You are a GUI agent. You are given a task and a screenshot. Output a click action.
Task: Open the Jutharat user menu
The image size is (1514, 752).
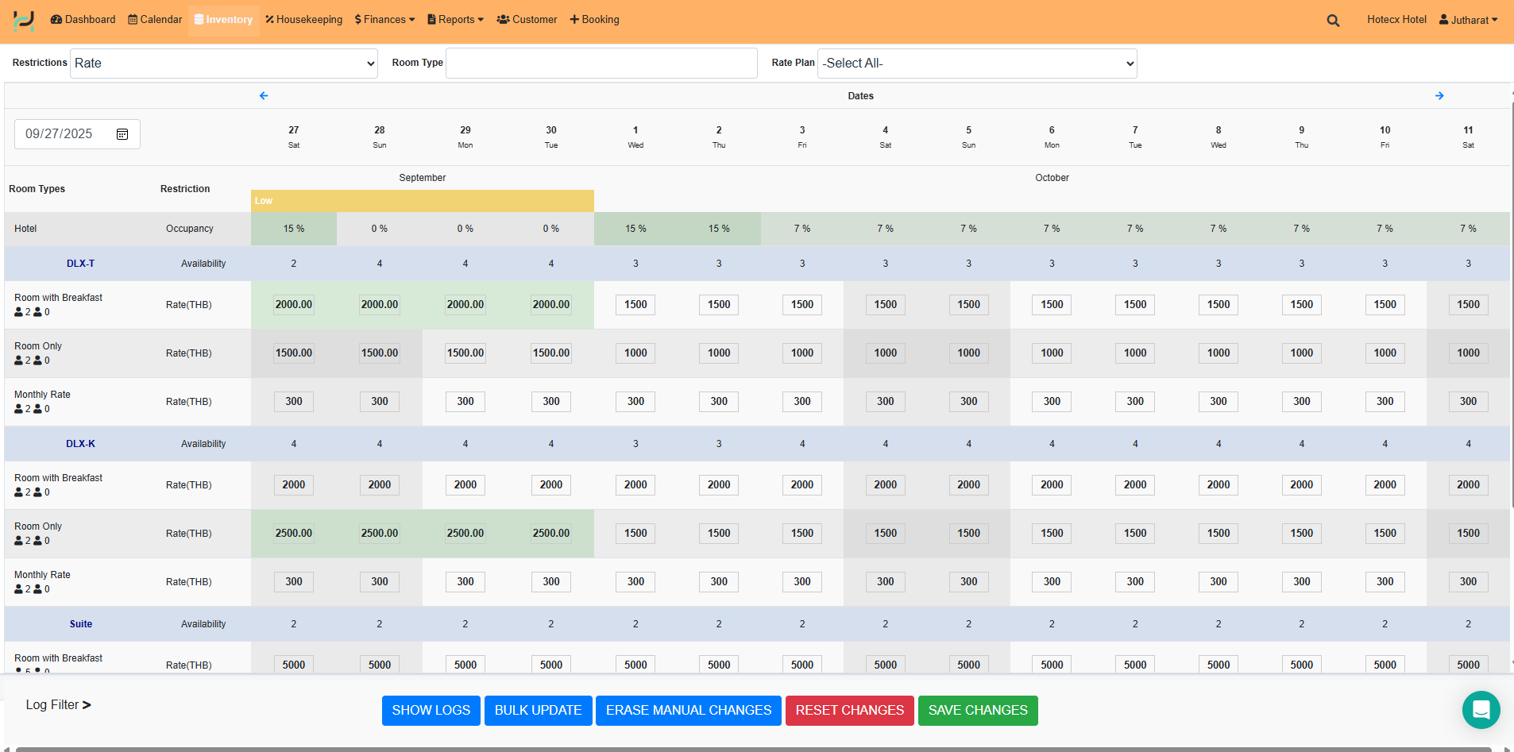click(x=1468, y=20)
